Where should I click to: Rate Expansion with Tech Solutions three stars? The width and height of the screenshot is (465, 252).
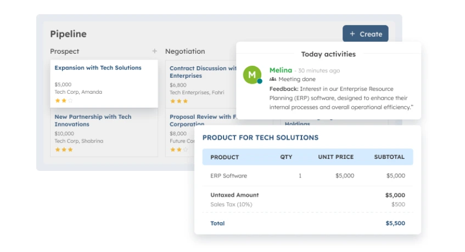coord(70,101)
